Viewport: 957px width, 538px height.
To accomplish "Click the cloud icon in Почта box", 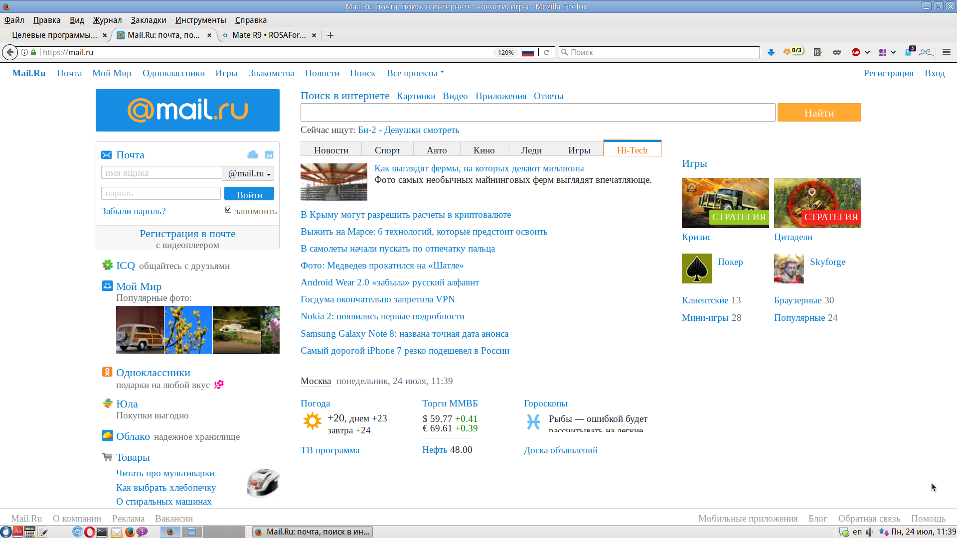I will 253,155.
